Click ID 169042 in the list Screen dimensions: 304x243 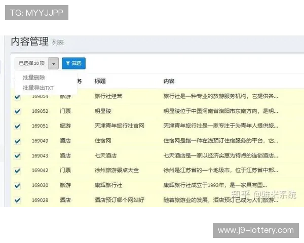click(40, 171)
